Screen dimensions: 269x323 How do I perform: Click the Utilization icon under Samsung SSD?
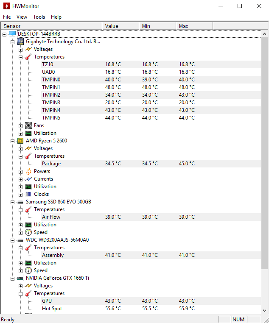point(28,225)
